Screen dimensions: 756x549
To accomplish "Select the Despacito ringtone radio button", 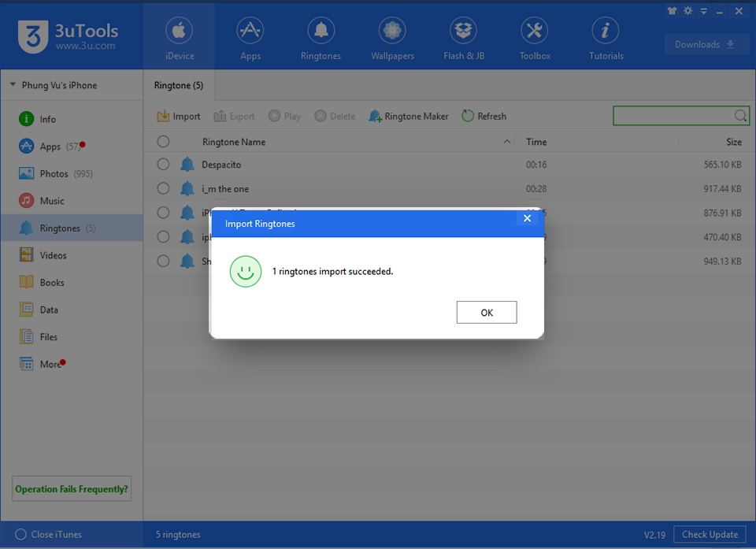I will (x=163, y=165).
